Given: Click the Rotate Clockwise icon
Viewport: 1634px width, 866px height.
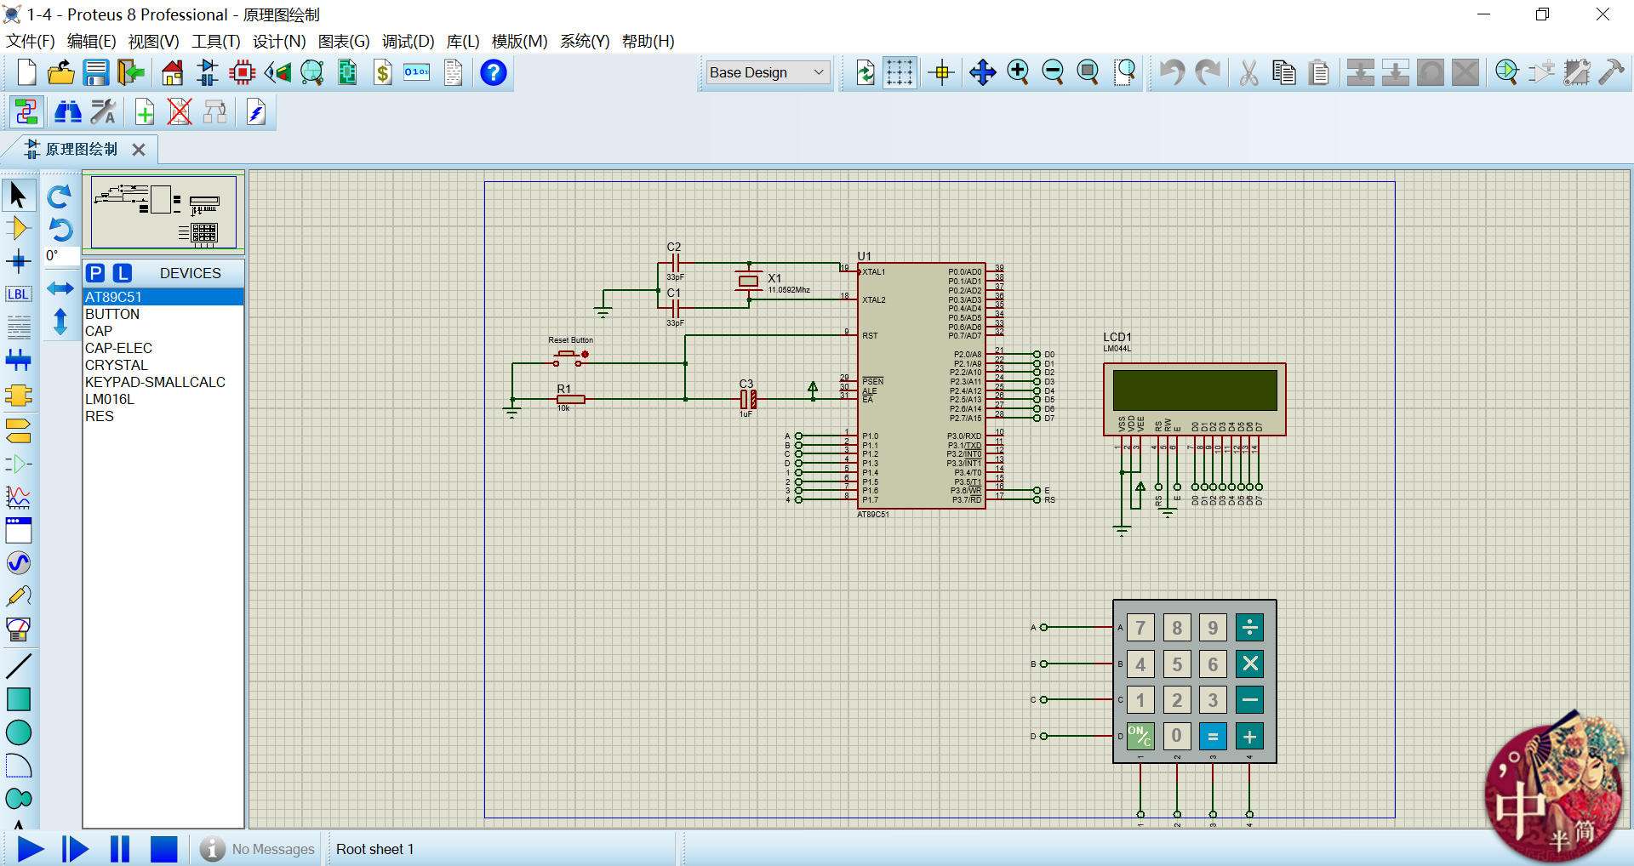Looking at the screenshot, I should pyautogui.click(x=60, y=197).
